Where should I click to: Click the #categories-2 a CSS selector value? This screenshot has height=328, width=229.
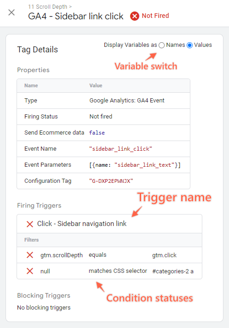173,271
